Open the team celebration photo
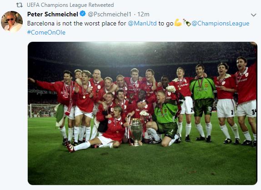The width and height of the screenshot is (261, 190). (142, 113)
